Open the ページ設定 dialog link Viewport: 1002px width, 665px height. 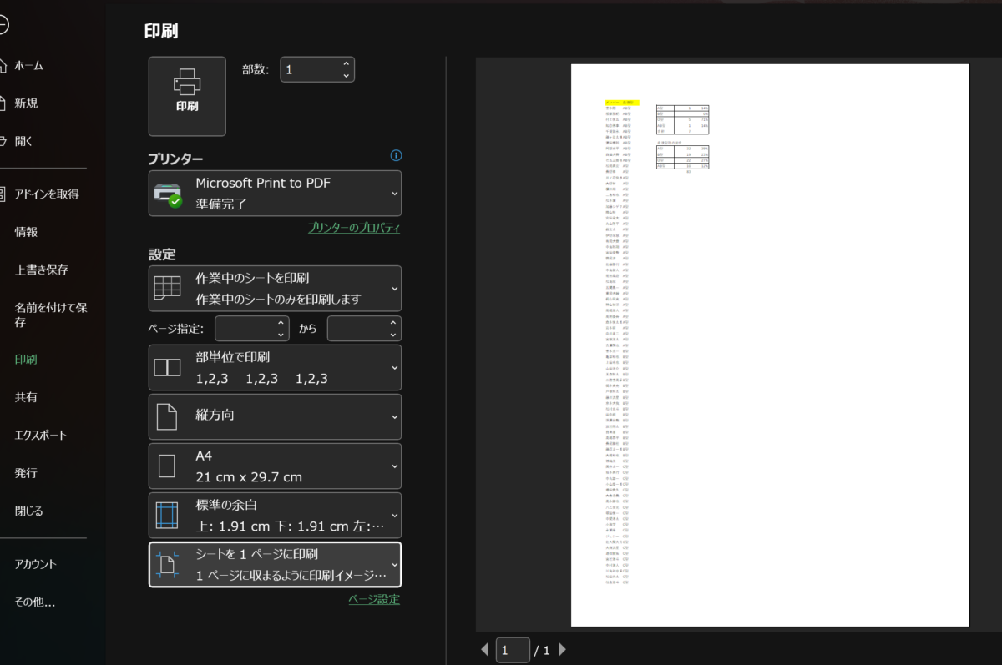[376, 599]
